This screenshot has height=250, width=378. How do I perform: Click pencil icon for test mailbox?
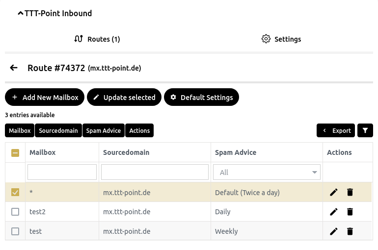pos(334,231)
